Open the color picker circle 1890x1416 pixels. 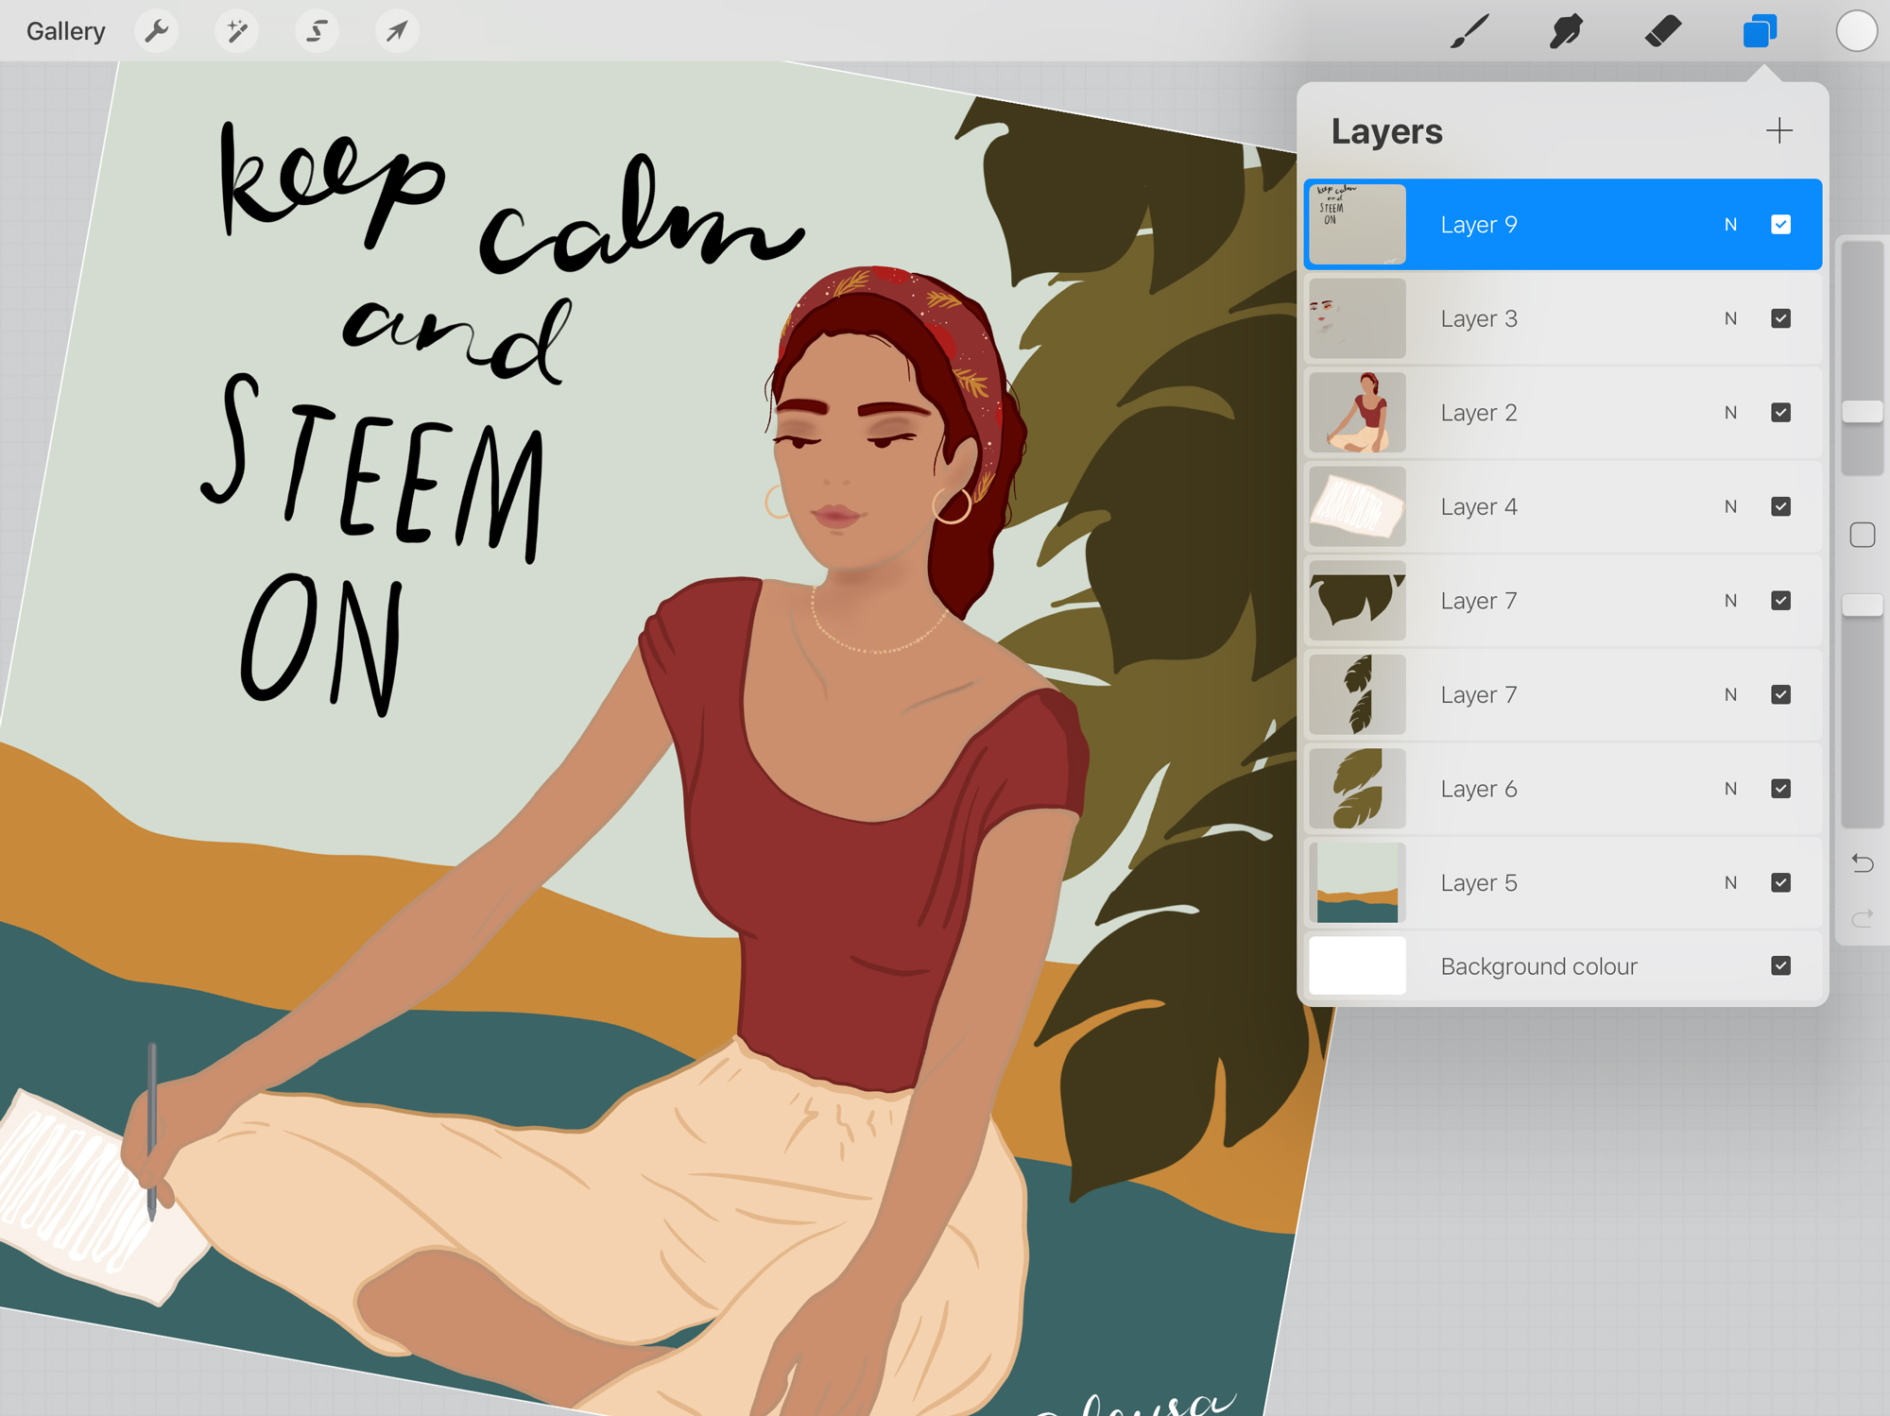tap(1856, 31)
